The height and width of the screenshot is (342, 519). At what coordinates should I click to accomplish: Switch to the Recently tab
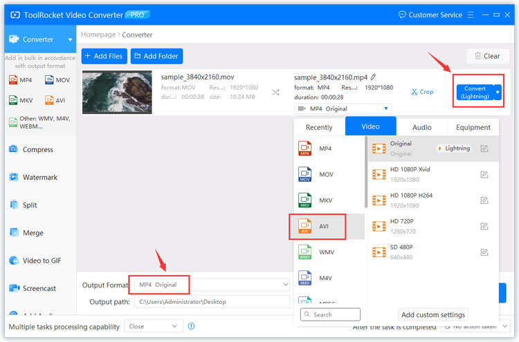[319, 127]
